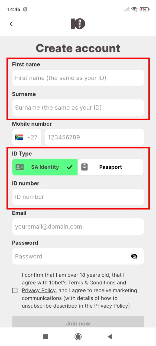Tap the South African flag icon
Screen dimensions: 156x346
(x=19, y=137)
